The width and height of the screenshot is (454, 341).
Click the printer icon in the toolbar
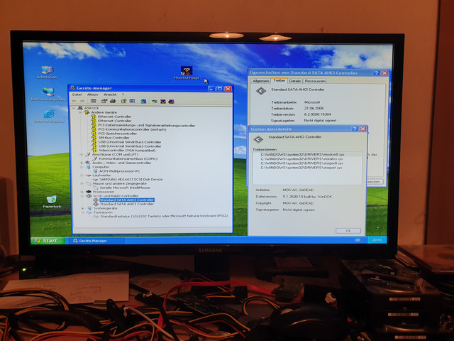[113, 101]
